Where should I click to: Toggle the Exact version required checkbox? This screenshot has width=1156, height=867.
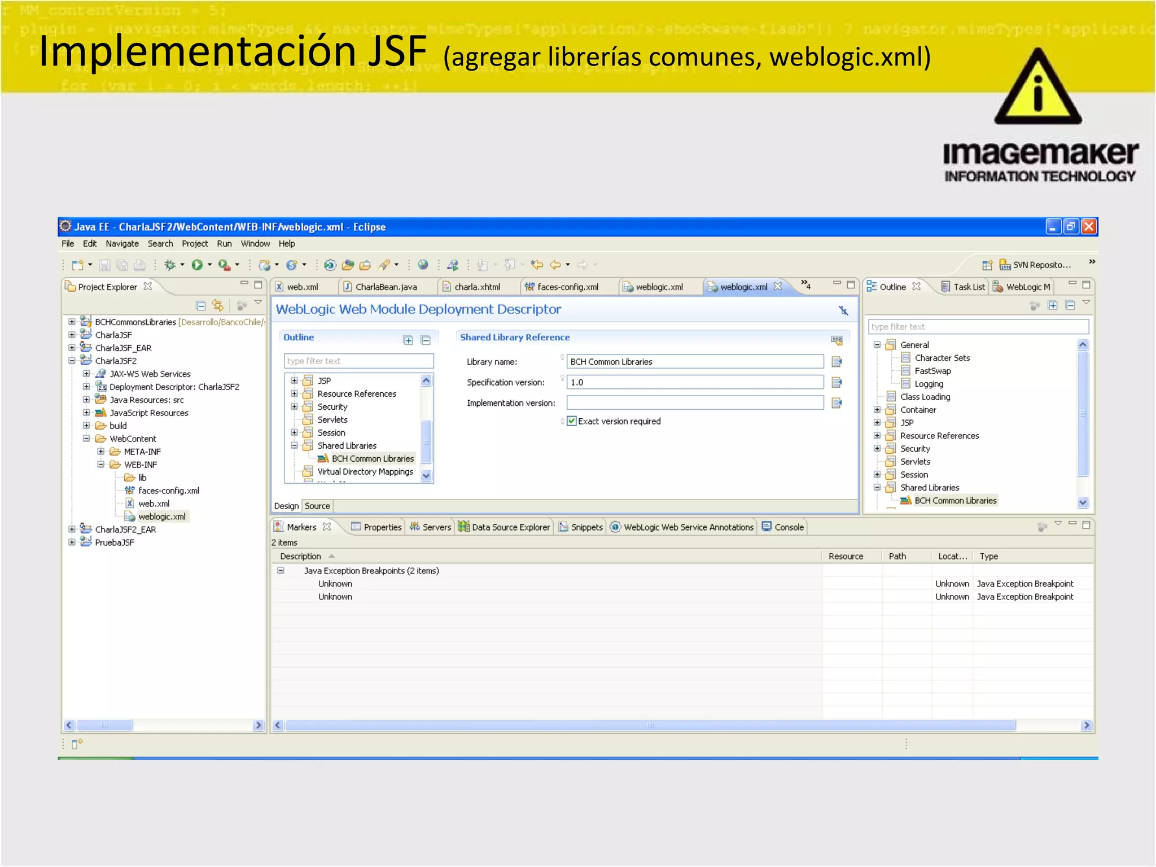[572, 421]
